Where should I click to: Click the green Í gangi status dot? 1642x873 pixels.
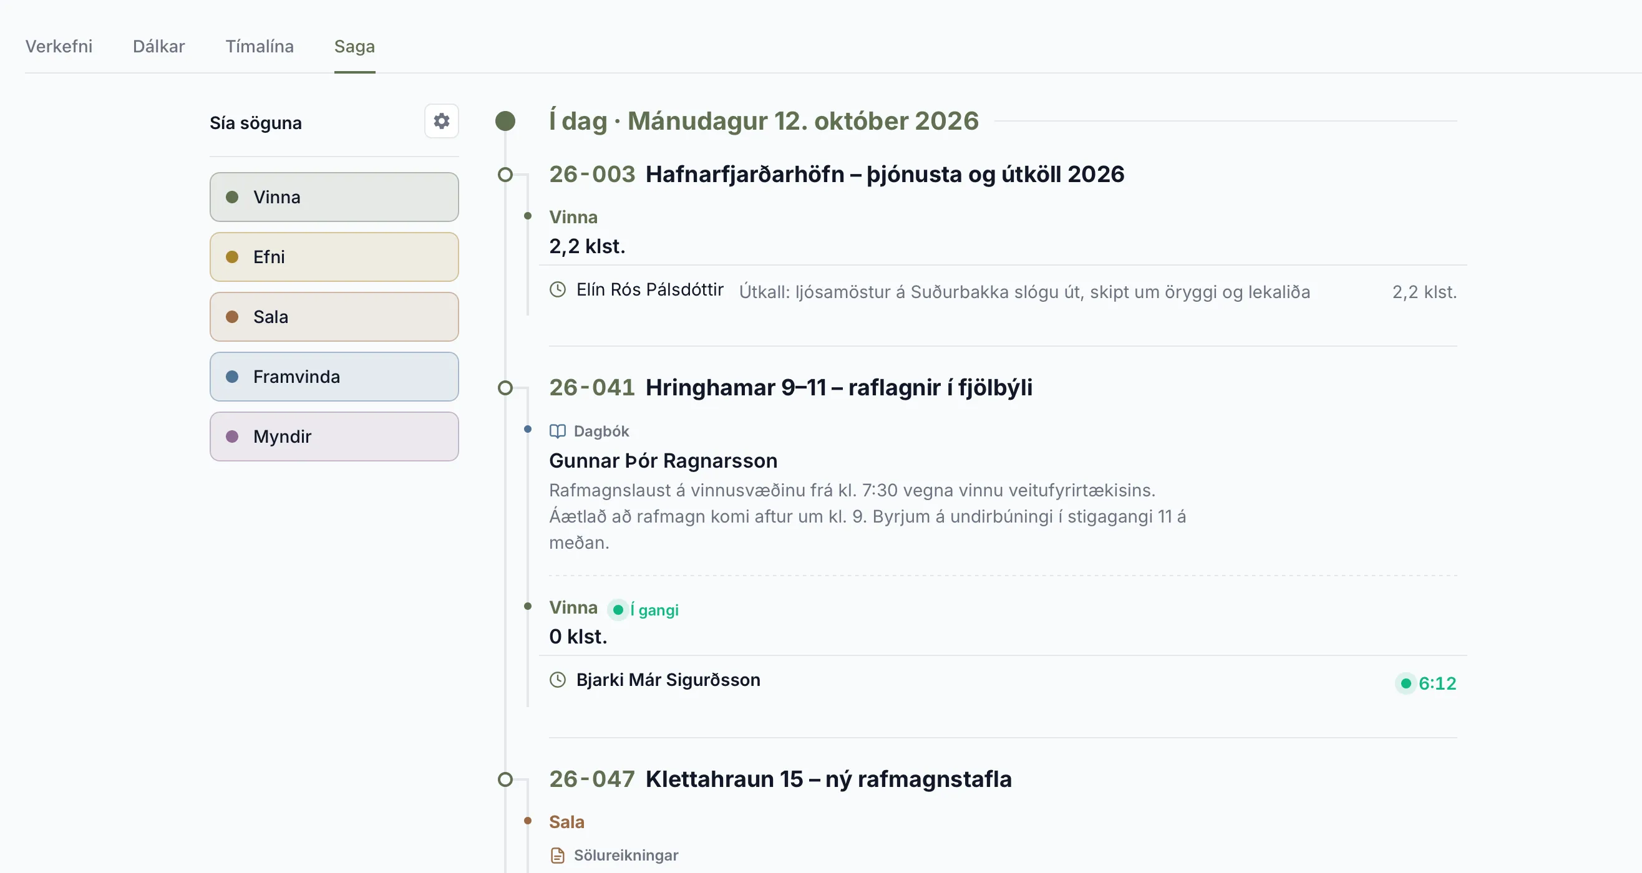(x=618, y=610)
